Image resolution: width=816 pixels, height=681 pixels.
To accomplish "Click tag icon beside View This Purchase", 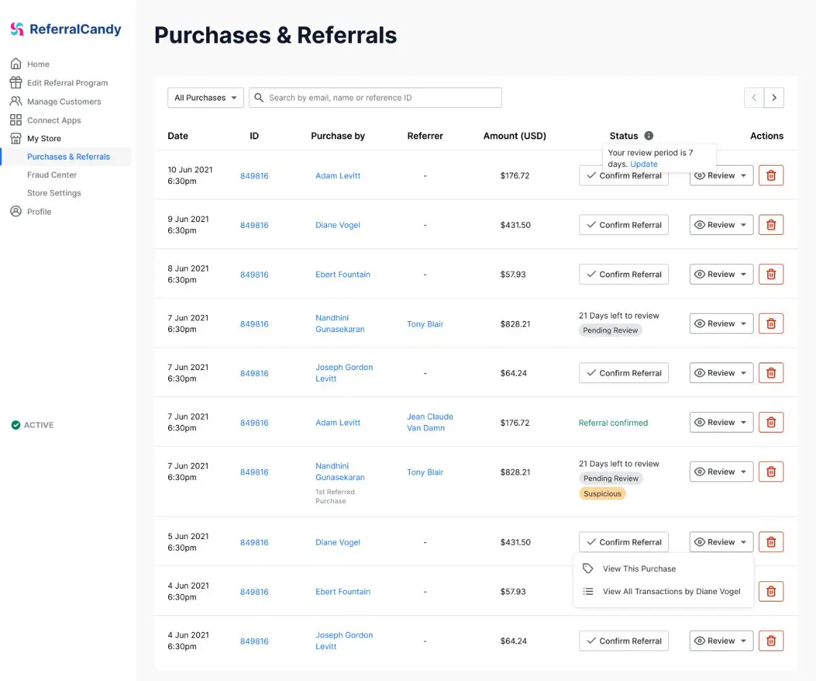I will click(x=588, y=569).
